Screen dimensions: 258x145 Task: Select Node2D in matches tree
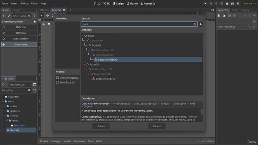click(96, 46)
